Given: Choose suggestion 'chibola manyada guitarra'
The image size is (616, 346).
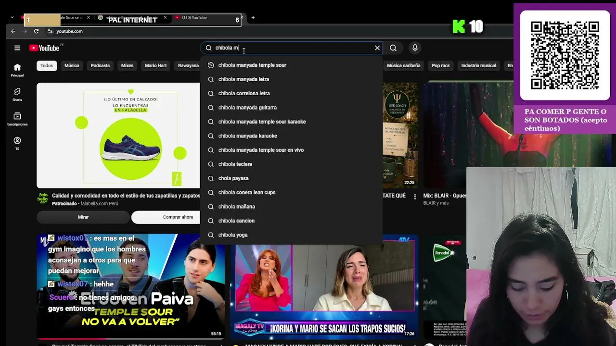Looking at the screenshot, I should coord(292,108).
